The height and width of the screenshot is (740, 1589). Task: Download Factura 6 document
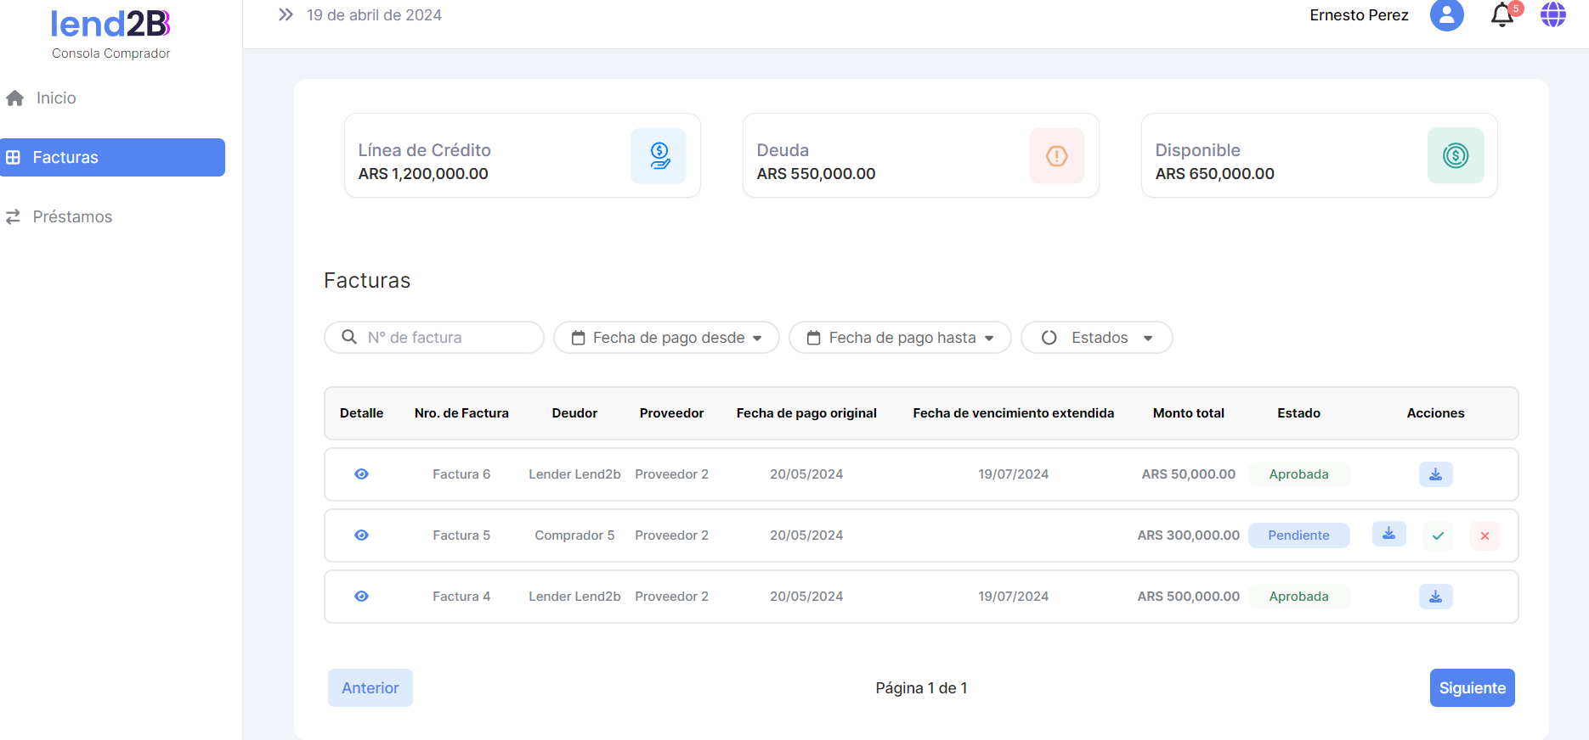pyautogui.click(x=1435, y=474)
